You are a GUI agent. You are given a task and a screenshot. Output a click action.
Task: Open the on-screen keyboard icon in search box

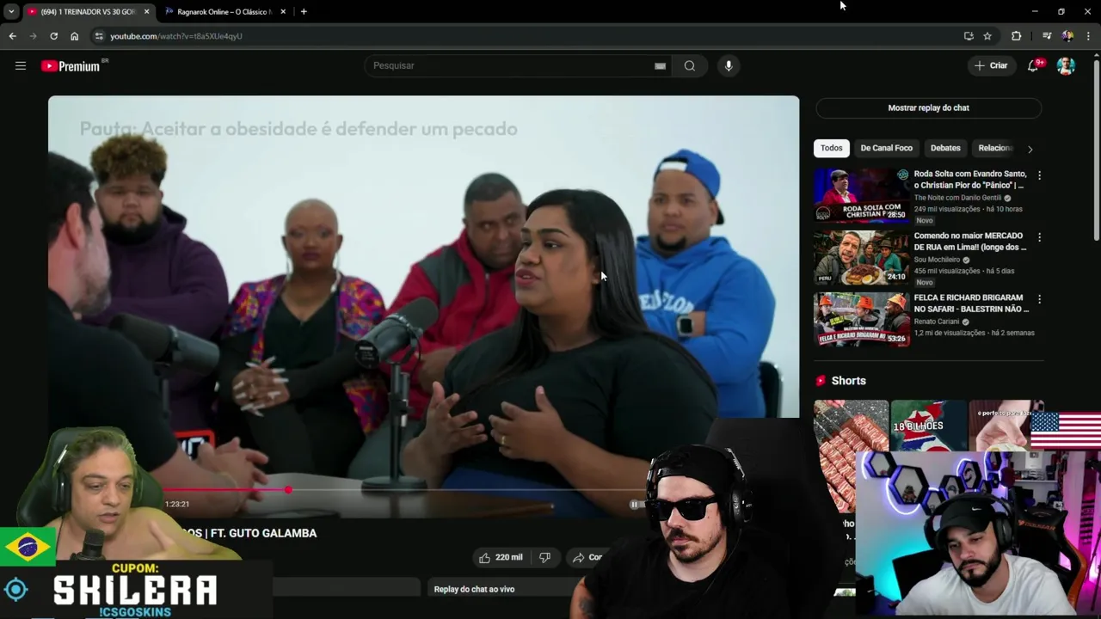click(660, 66)
